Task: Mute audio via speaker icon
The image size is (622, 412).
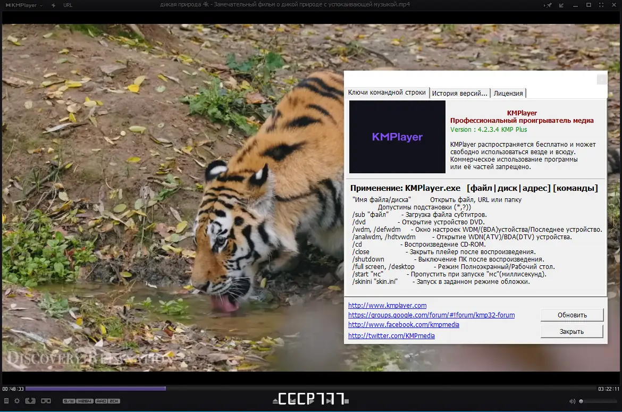Action: (572, 401)
